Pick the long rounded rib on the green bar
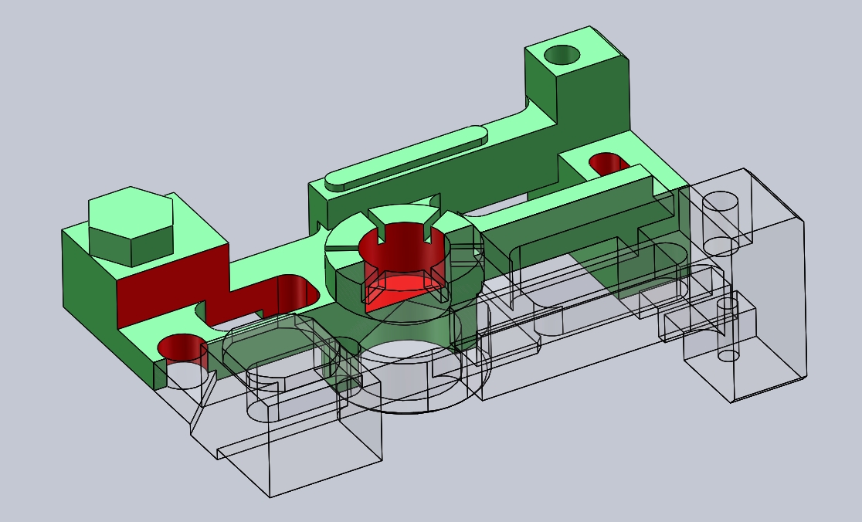 pyautogui.click(x=406, y=158)
